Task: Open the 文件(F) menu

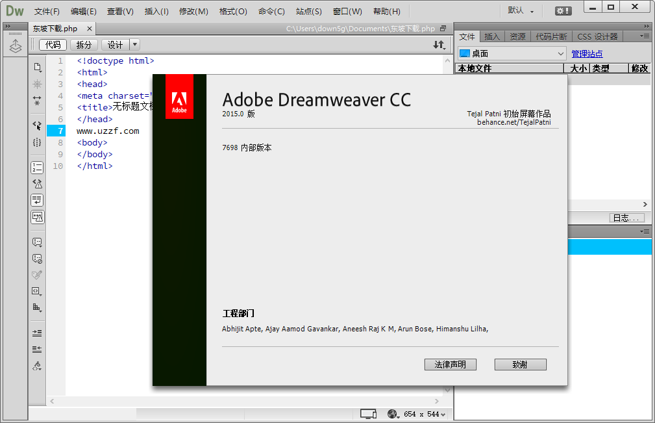Action: pos(47,11)
